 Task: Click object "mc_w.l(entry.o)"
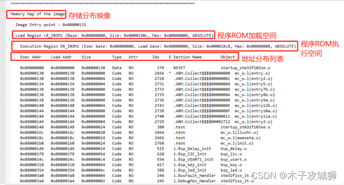253,73
